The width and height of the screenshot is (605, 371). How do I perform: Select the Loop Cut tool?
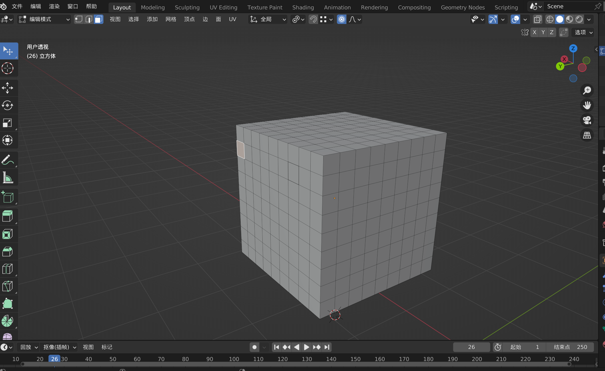pyautogui.click(x=7, y=269)
